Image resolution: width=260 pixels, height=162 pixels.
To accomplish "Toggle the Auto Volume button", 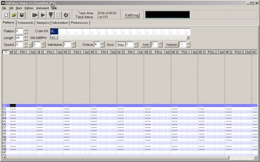I will [172, 44].
